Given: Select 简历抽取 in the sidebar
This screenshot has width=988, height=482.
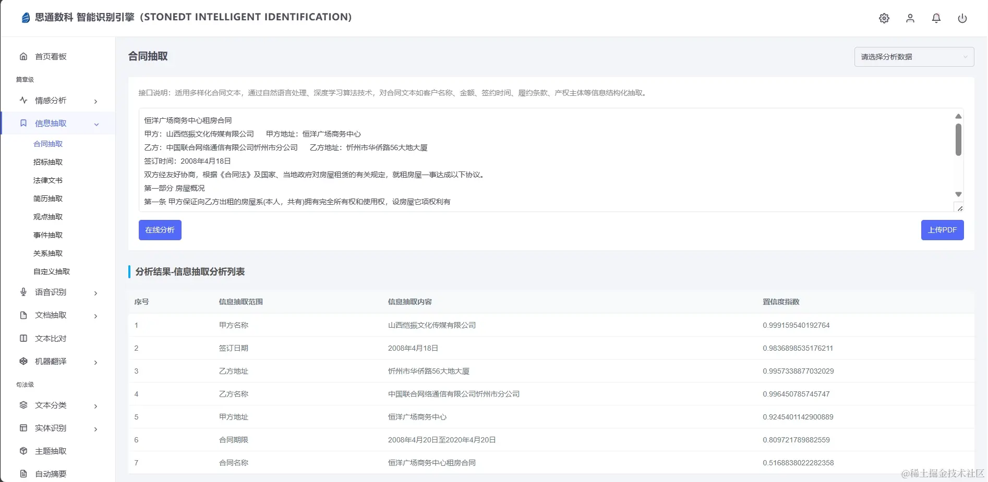Looking at the screenshot, I should [48, 199].
